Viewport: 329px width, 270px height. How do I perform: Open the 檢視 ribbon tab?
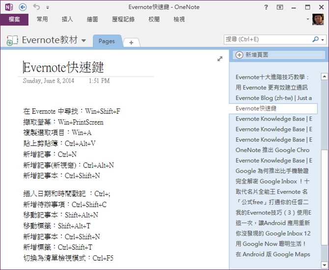179,19
